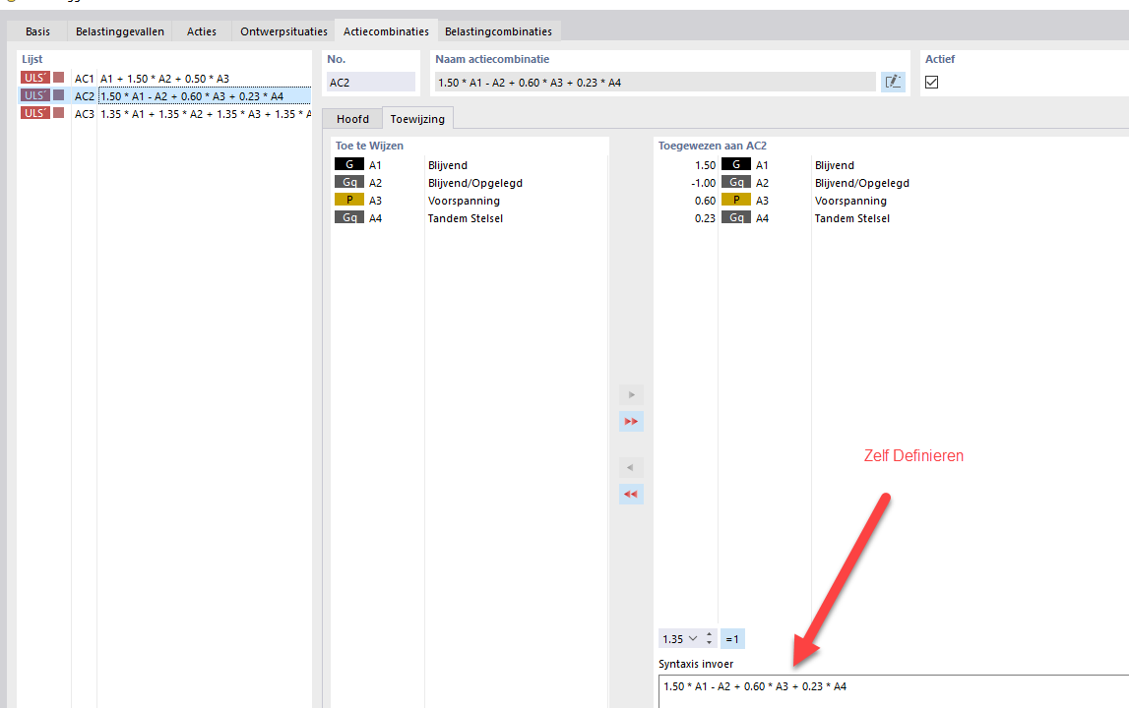Click the ULS badge of AC3 in the list
This screenshot has width=1129, height=708.
(34, 113)
